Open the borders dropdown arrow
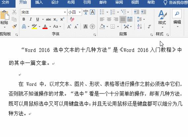The image size is (188, 137). point(118,27)
